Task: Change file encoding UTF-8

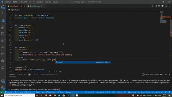Action: tap(108, 92)
